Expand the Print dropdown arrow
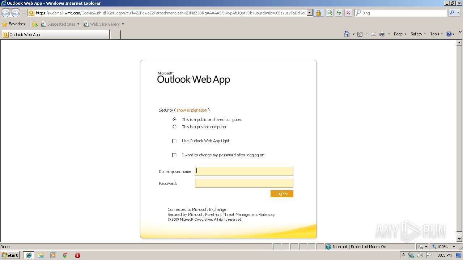 pyautogui.click(x=389, y=34)
